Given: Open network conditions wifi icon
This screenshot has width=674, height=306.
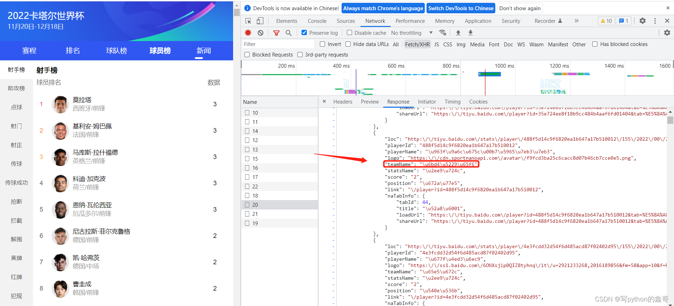Looking at the screenshot, I should pyautogui.click(x=443, y=33).
